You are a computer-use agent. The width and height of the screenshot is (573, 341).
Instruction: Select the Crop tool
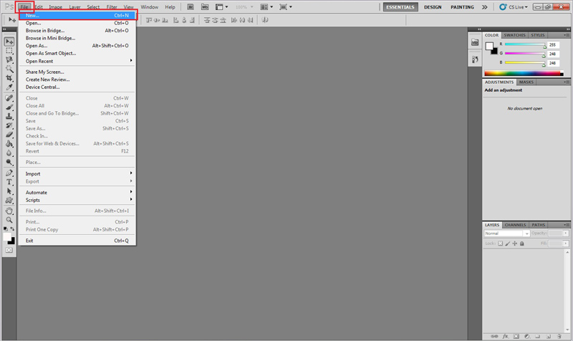click(9, 78)
